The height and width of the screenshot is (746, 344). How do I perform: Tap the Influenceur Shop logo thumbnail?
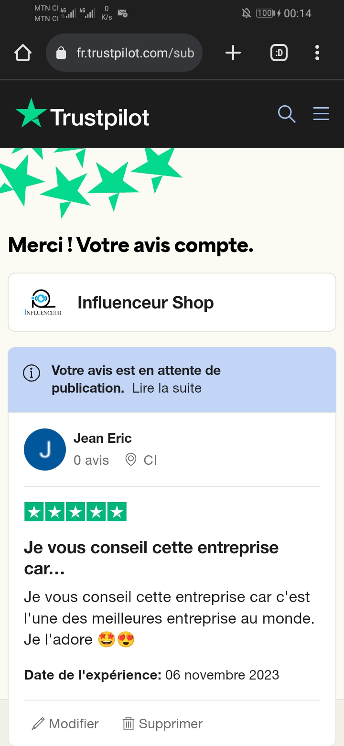(43, 303)
